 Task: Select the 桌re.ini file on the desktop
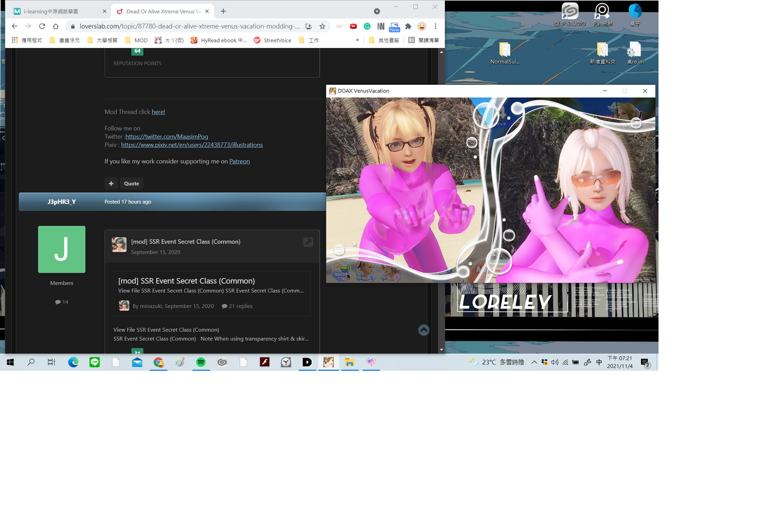pos(635,53)
